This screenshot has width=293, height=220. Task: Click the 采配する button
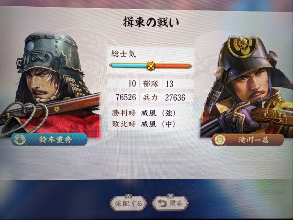click(128, 204)
